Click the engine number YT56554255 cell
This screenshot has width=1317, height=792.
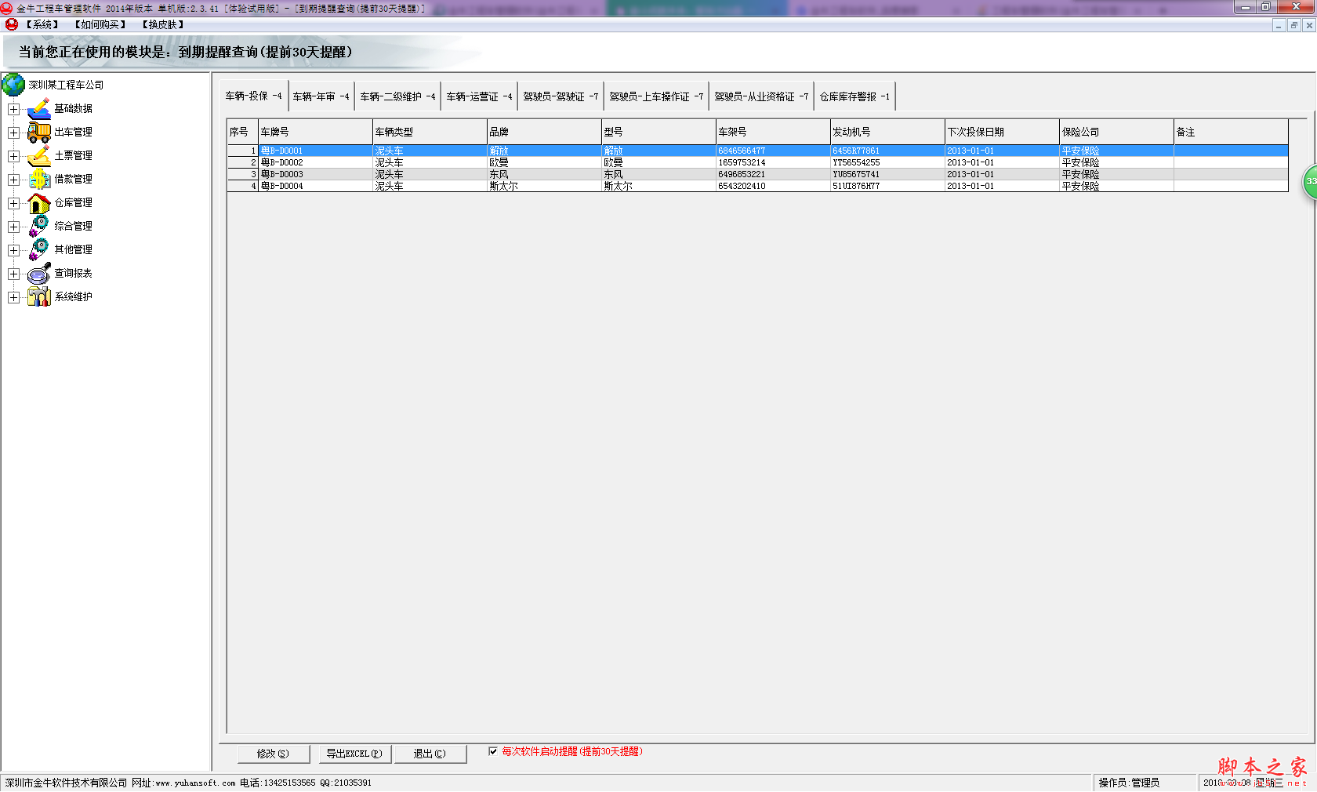[x=887, y=162]
